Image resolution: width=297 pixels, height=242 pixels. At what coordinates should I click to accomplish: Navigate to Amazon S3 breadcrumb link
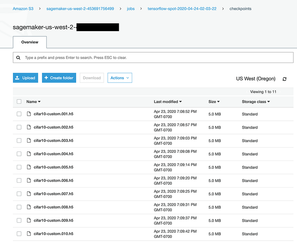(23, 9)
